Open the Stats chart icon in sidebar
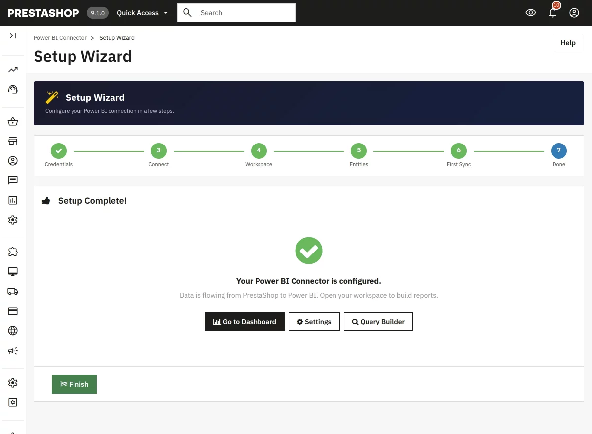The image size is (592, 434). (x=13, y=200)
